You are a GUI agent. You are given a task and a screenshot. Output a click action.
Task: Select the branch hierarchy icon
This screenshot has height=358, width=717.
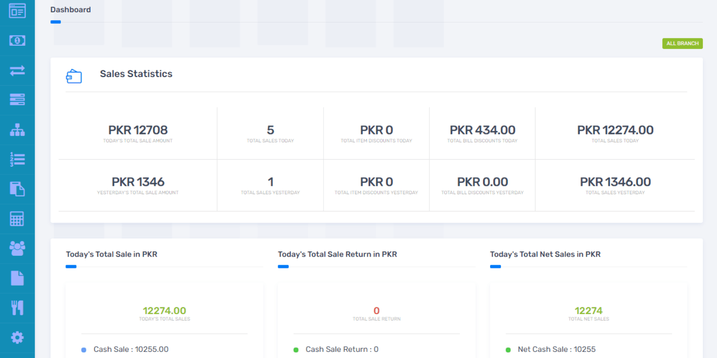(x=17, y=130)
